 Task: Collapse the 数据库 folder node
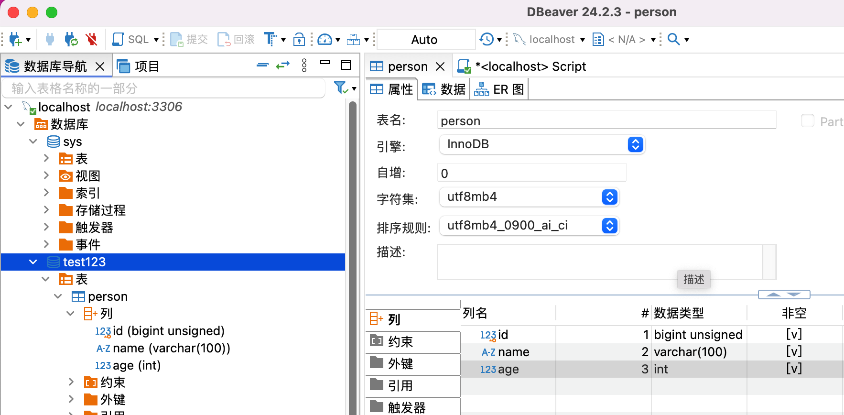[x=21, y=124]
